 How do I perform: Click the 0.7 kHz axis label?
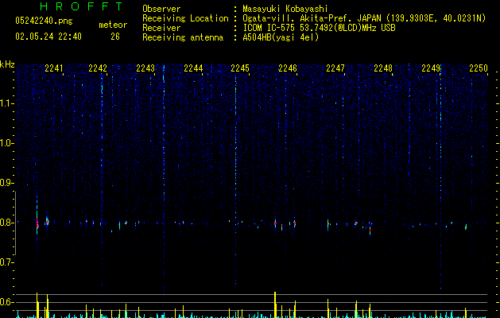(x=6, y=262)
